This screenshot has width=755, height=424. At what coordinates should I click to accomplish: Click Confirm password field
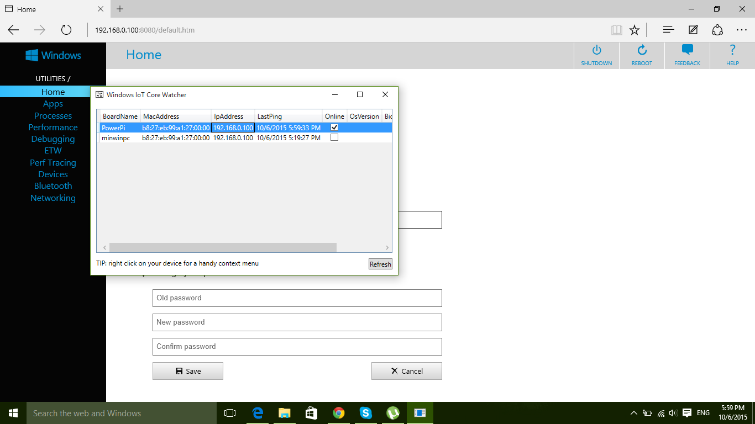click(297, 347)
